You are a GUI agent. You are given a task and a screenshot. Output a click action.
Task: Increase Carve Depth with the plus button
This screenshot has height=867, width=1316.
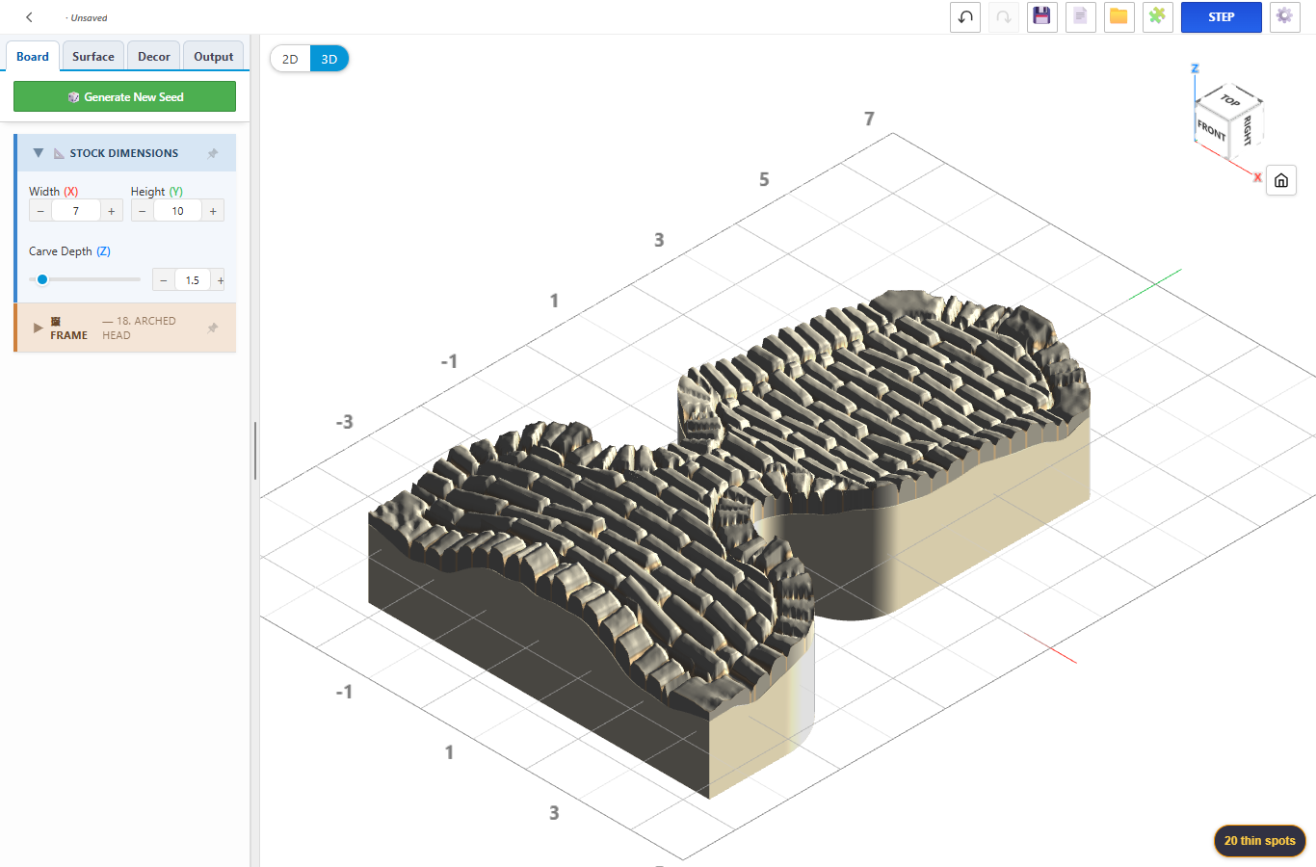point(220,280)
